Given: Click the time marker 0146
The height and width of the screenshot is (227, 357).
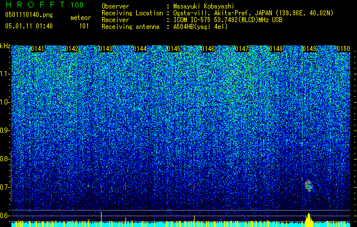Looking at the screenshot, I should pos(208,49).
